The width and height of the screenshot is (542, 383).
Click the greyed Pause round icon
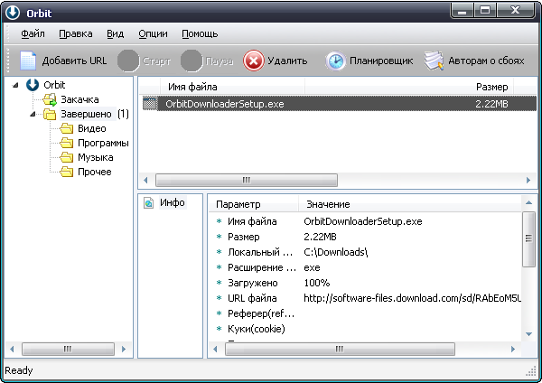192,61
